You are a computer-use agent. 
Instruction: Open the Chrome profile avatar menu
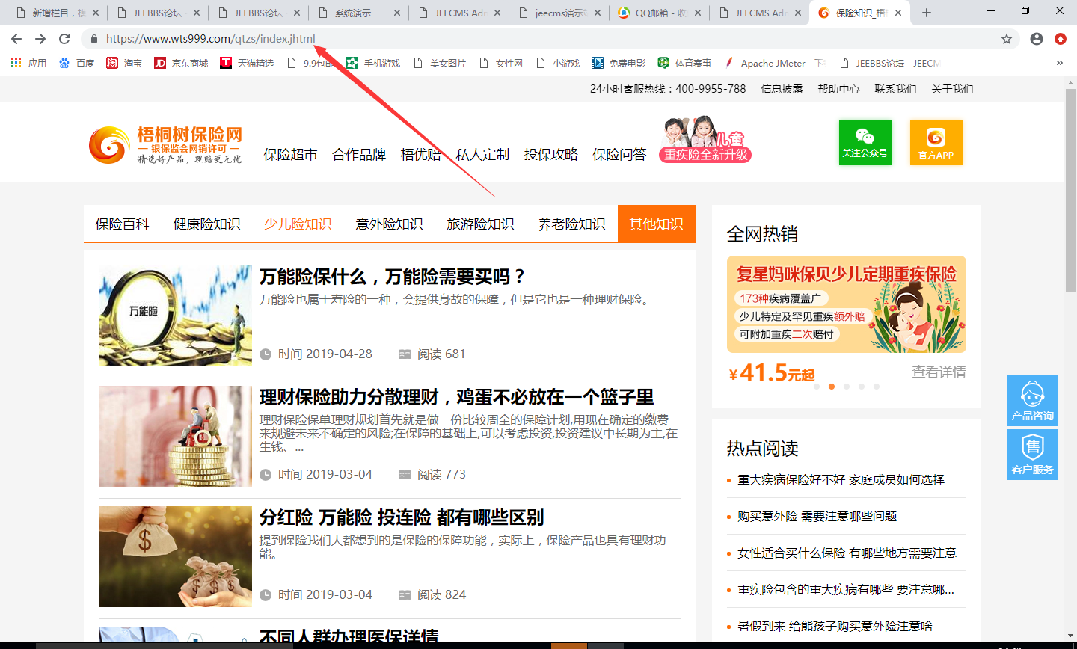pos(1037,39)
